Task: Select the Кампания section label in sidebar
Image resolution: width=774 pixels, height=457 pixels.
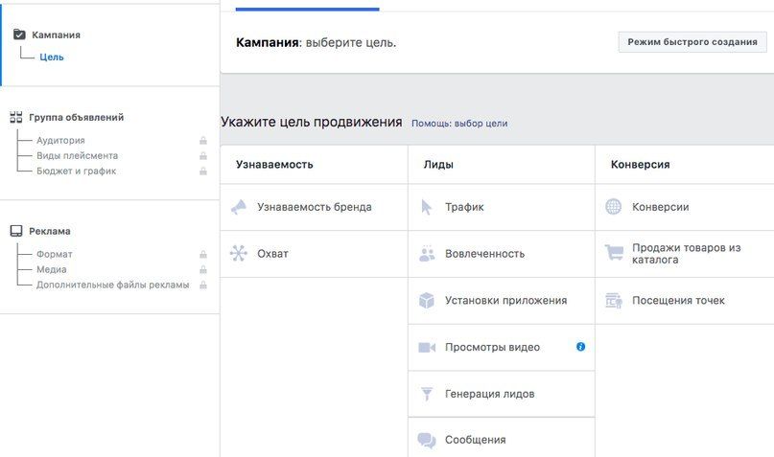Action: [x=56, y=35]
